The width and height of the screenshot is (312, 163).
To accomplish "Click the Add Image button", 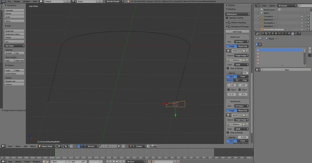I will click(x=237, y=31).
